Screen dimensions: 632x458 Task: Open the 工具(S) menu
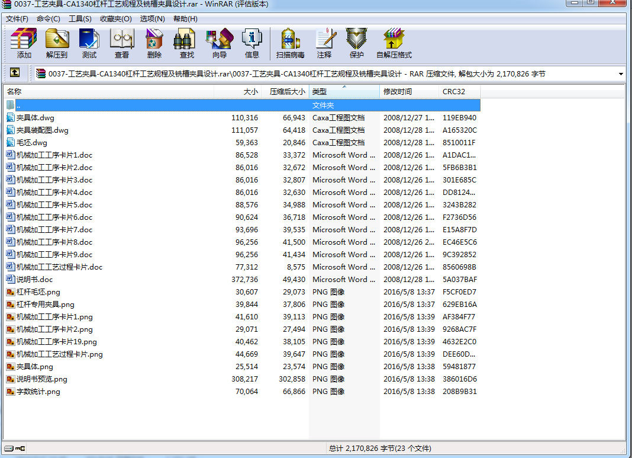pyautogui.click(x=80, y=19)
